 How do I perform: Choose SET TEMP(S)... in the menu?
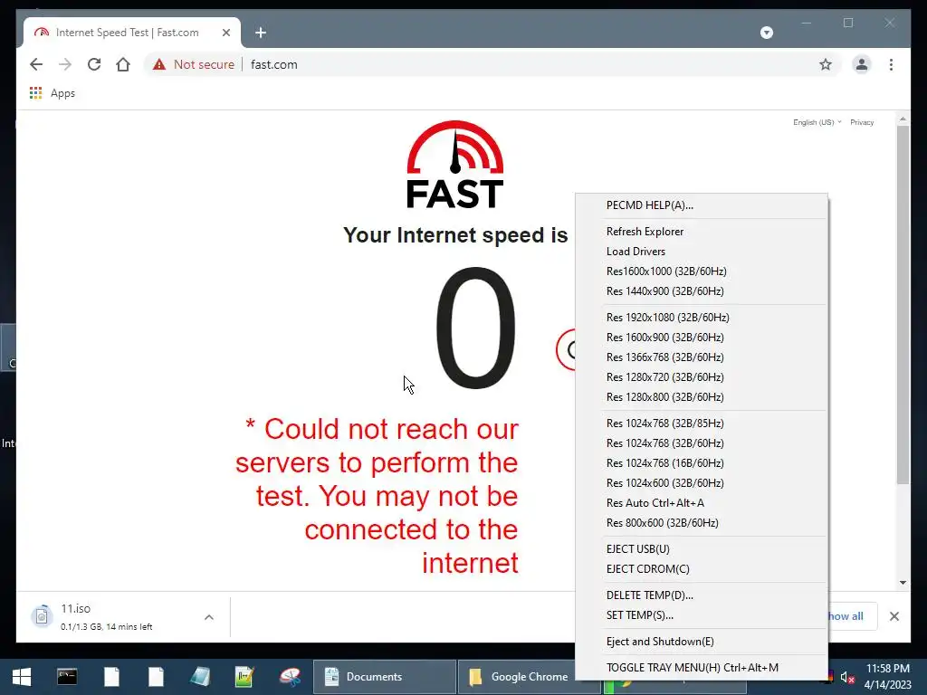702,615
